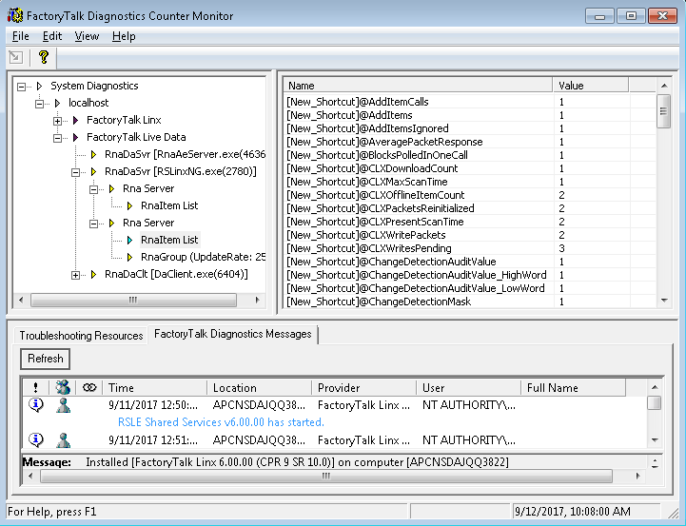Image resolution: width=686 pixels, height=526 pixels.
Task: Select RnaDaSvr RnaAeServer.exe tree item
Action: 184,154
